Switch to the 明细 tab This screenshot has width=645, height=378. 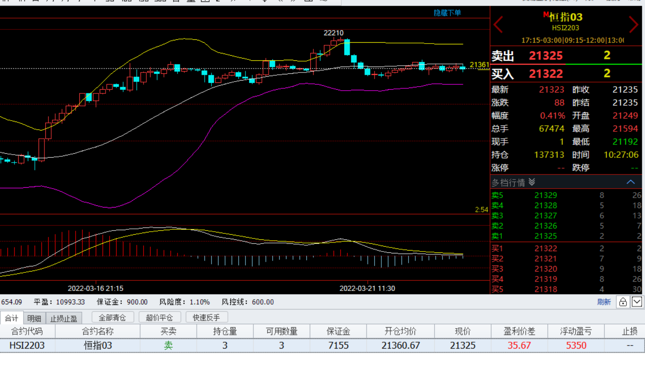point(34,318)
